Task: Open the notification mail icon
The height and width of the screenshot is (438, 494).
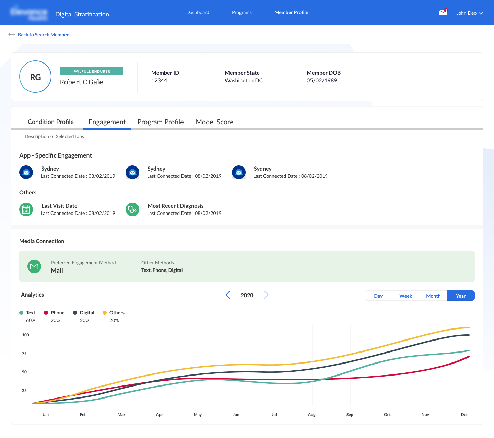Action: [443, 12]
